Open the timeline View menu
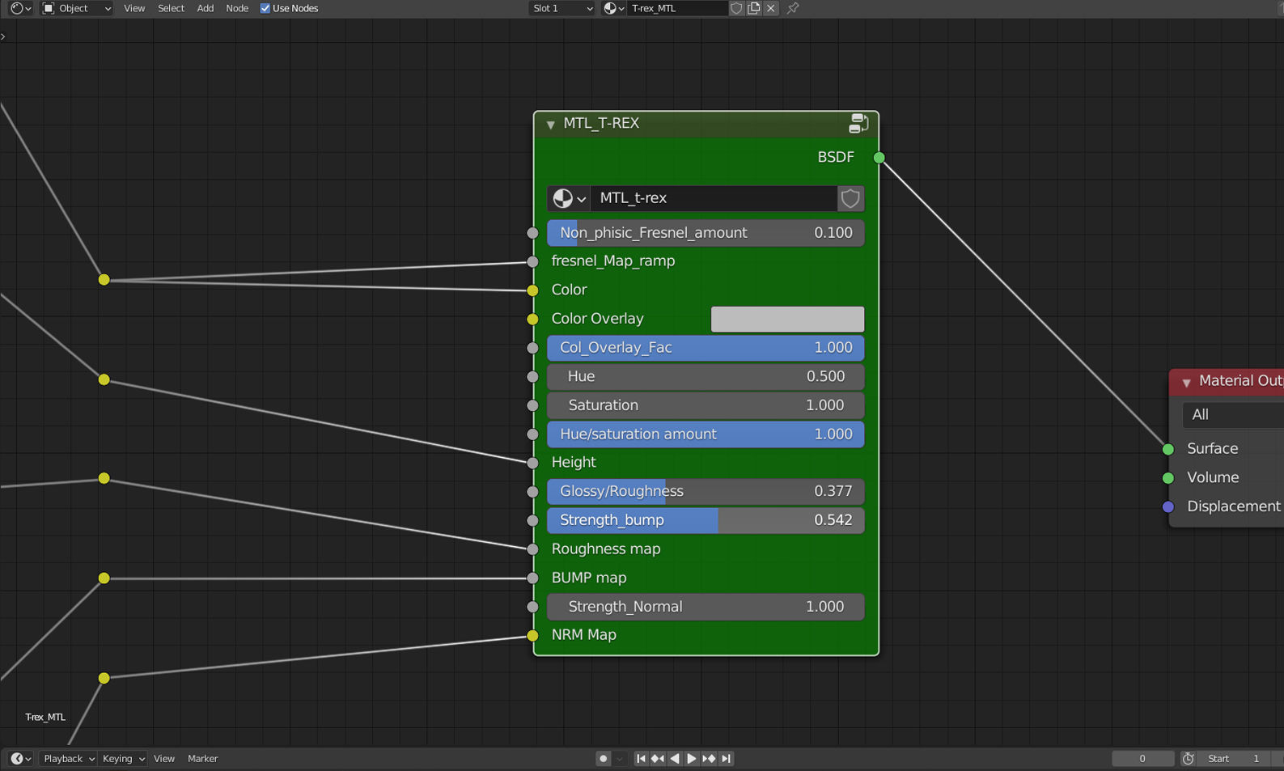Viewport: 1284px width, 771px height. tap(164, 759)
